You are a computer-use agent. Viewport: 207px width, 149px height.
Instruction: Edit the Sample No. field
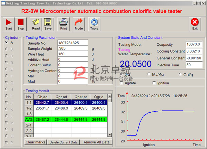click(73, 43)
